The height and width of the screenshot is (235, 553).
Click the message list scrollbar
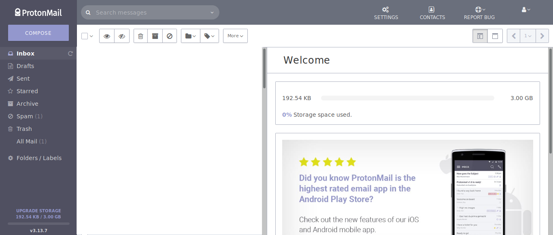point(264,68)
